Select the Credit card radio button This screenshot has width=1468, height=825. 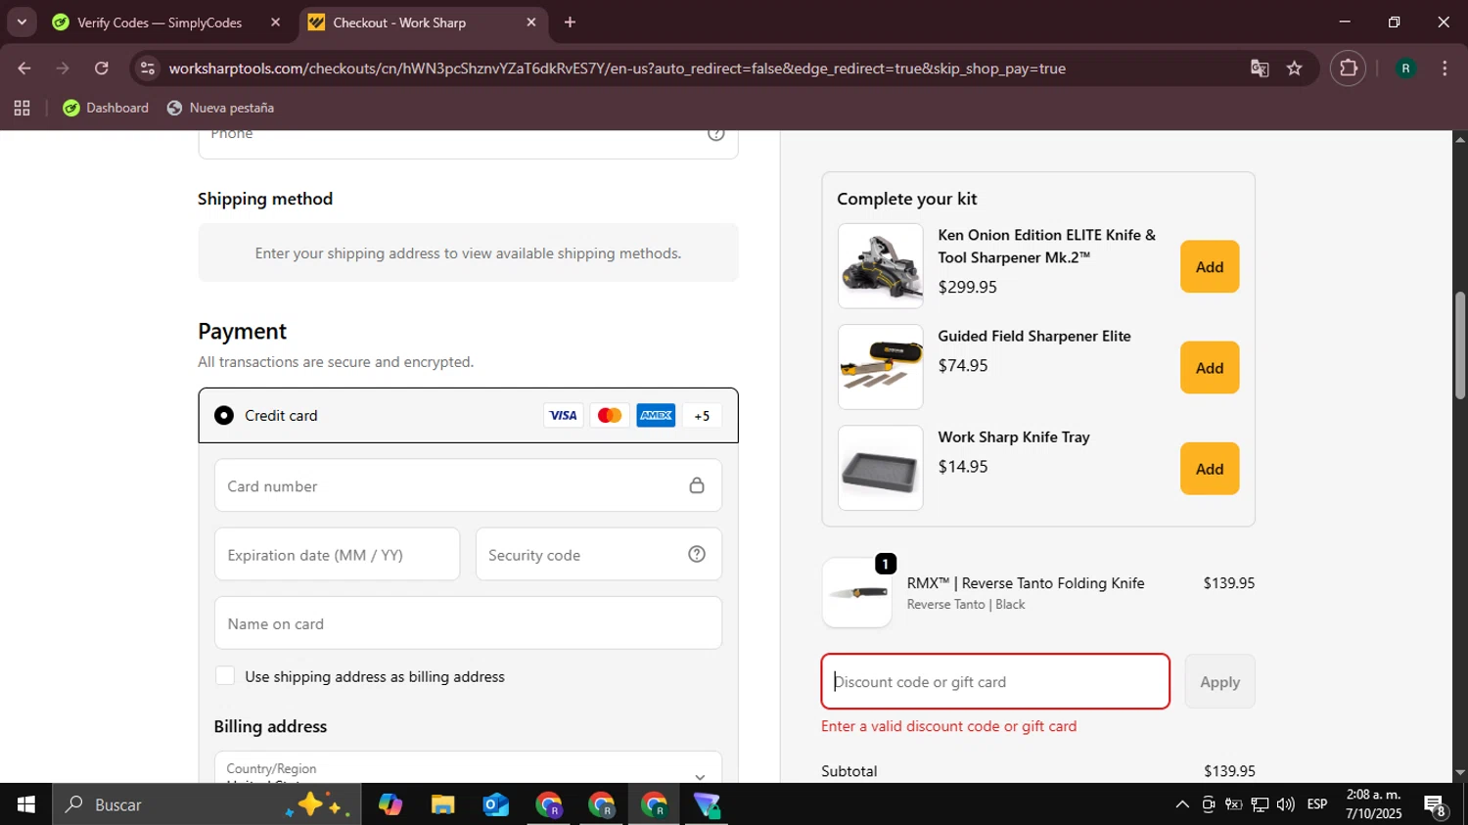(x=224, y=415)
